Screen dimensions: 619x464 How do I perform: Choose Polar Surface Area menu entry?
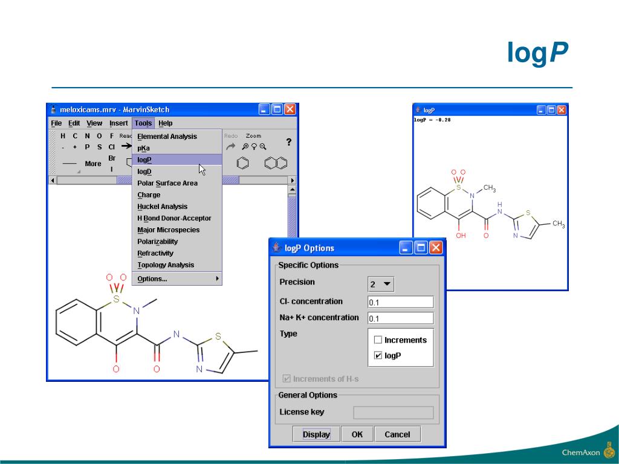(x=177, y=183)
